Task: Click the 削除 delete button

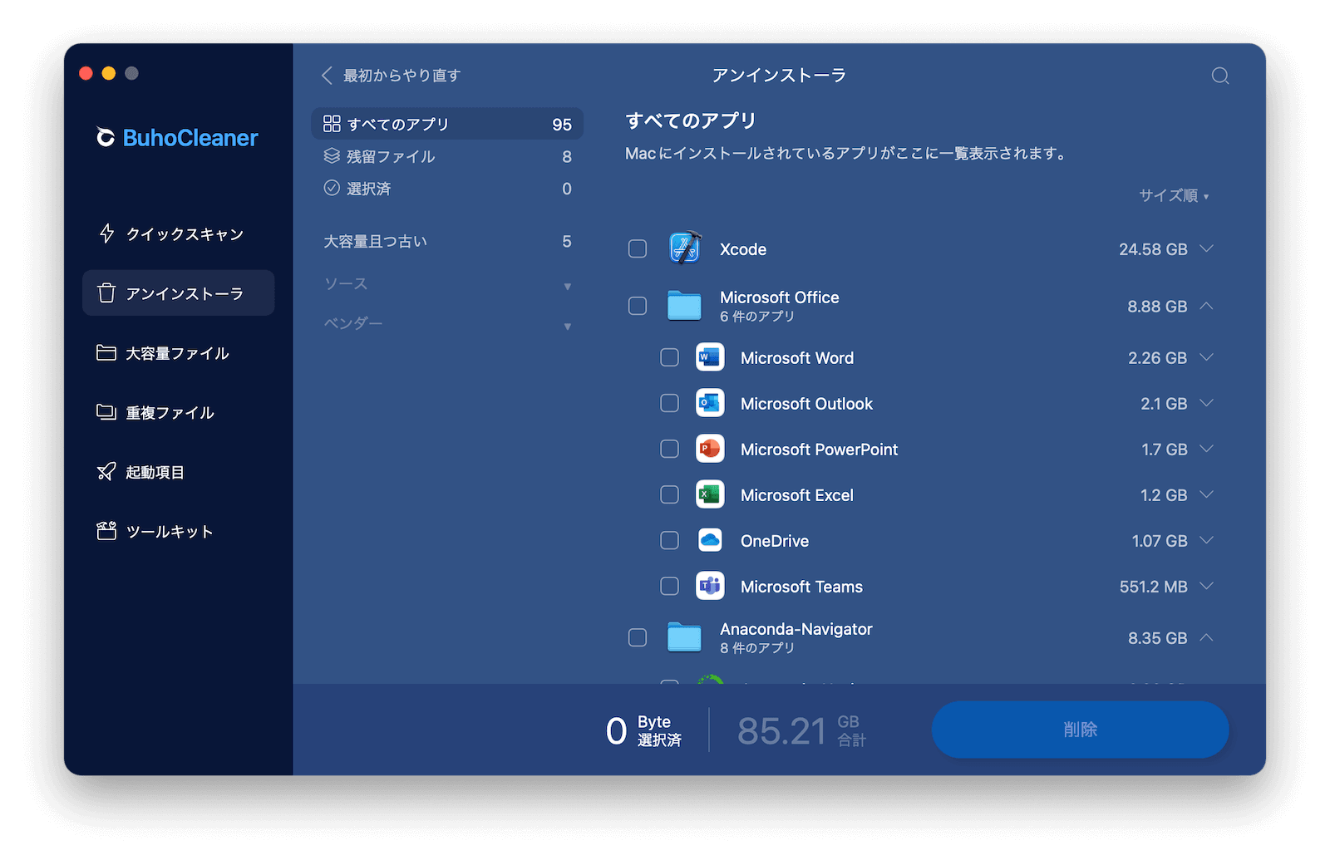Action: point(1080,729)
